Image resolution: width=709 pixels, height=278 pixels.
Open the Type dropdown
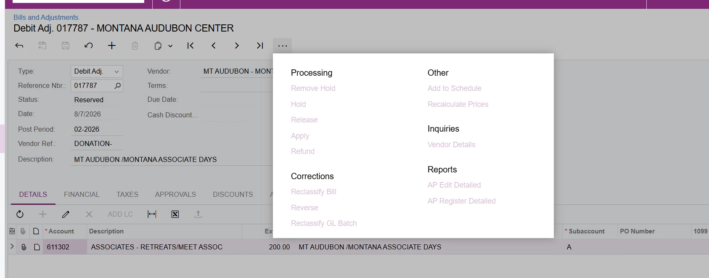point(116,72)
